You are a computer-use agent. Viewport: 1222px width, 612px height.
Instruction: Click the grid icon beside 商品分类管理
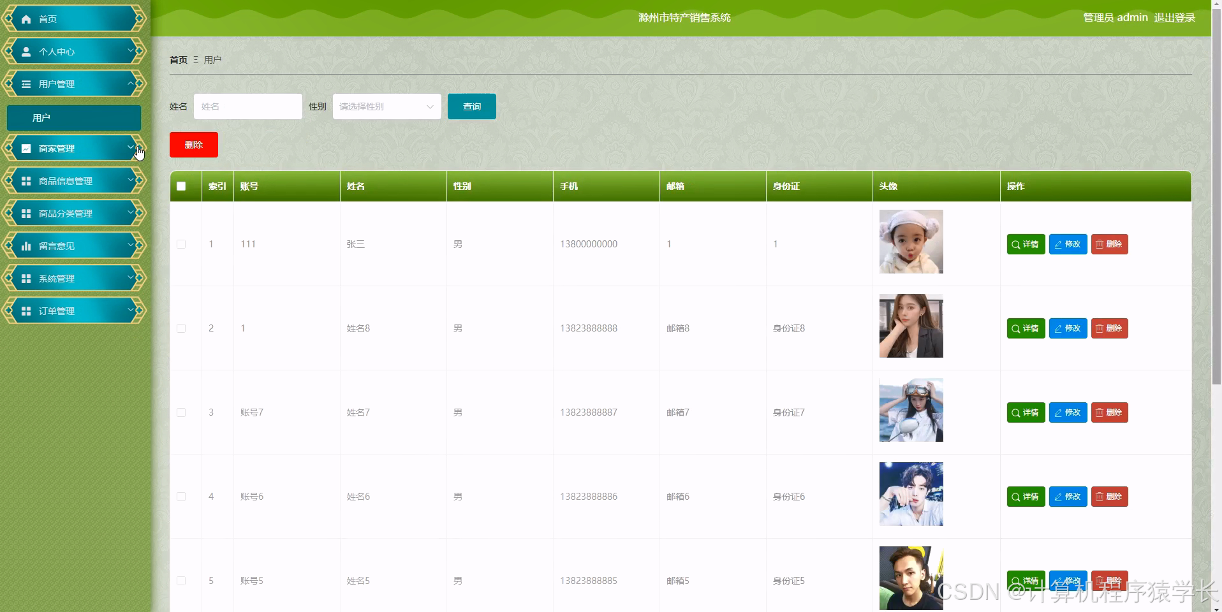26,214
